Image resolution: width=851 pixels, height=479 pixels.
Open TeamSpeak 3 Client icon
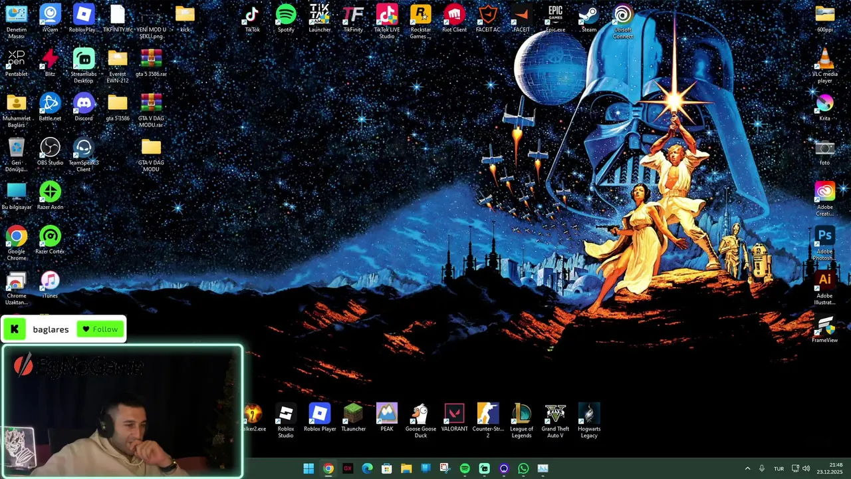84,154
